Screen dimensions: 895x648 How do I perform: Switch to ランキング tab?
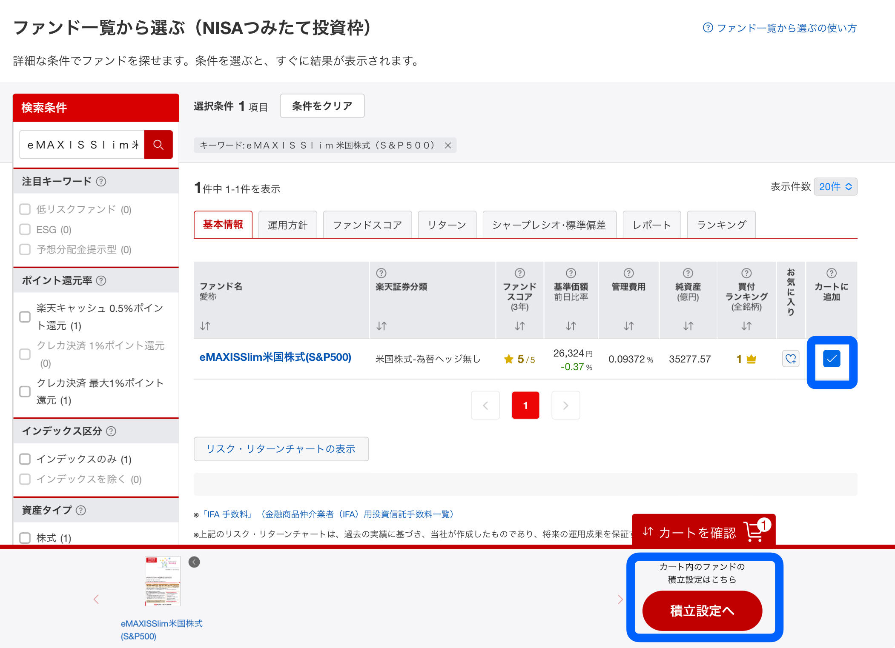pyautogui.click(x=721, y=225)
